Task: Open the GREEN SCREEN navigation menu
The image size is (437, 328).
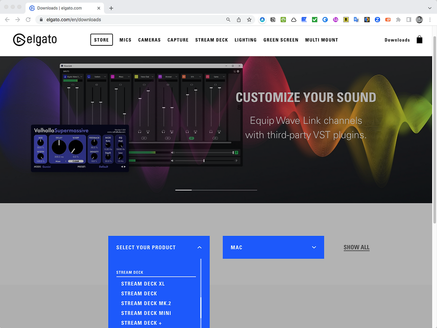Action: [281, 40]
